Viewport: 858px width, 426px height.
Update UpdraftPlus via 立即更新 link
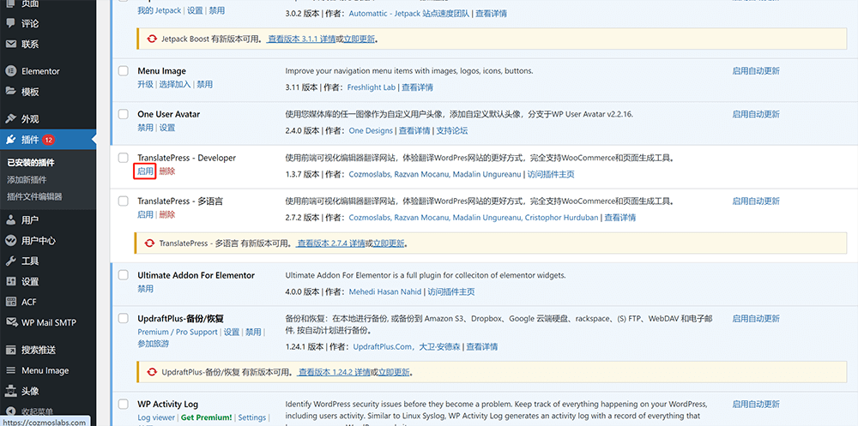[x=394, y=372]
